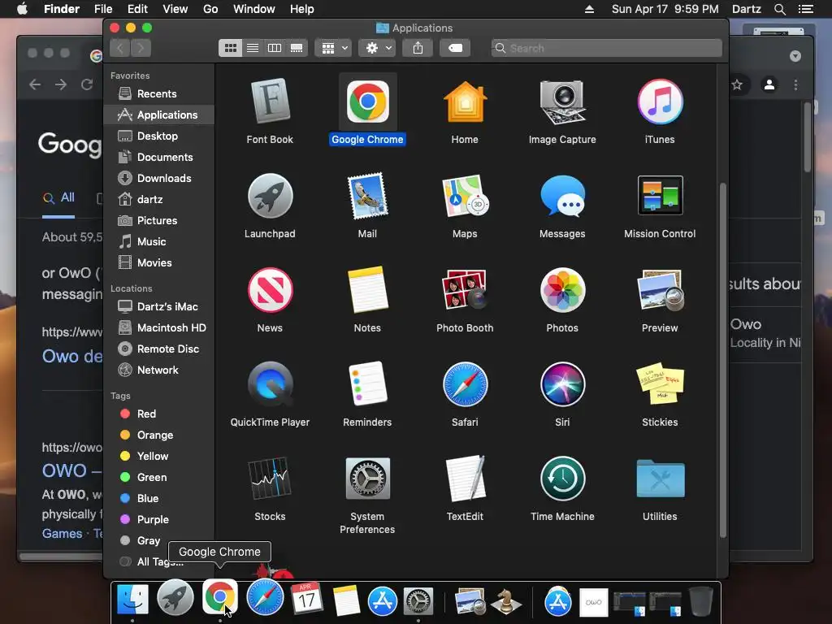Screen dimensions: 832x624
Task: Open the Chrome profile avatar icon
Action: (769, 84)
